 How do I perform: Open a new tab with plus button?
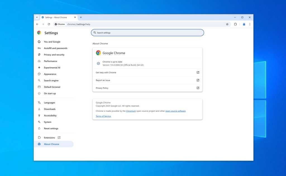[x=81, y=17]
